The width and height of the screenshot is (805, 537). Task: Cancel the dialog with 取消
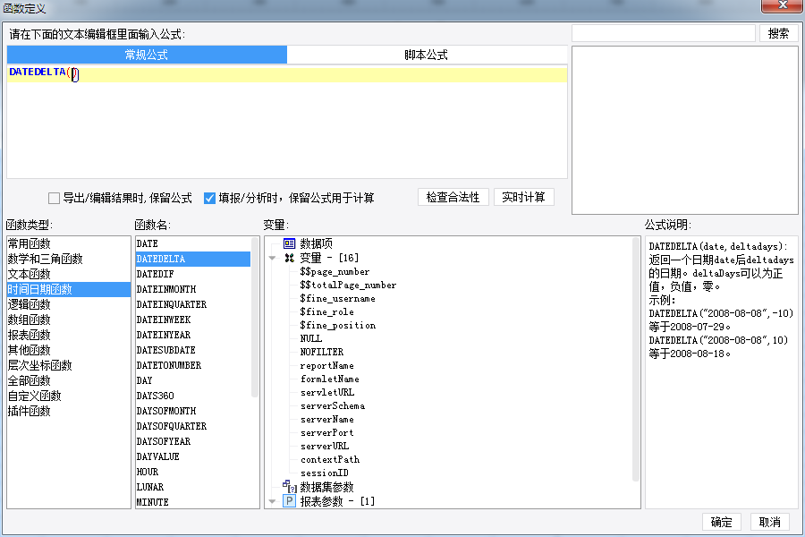(x=769, y=522)
